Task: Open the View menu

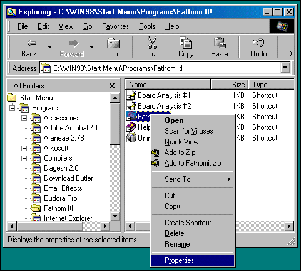Action: coord(66,26)
